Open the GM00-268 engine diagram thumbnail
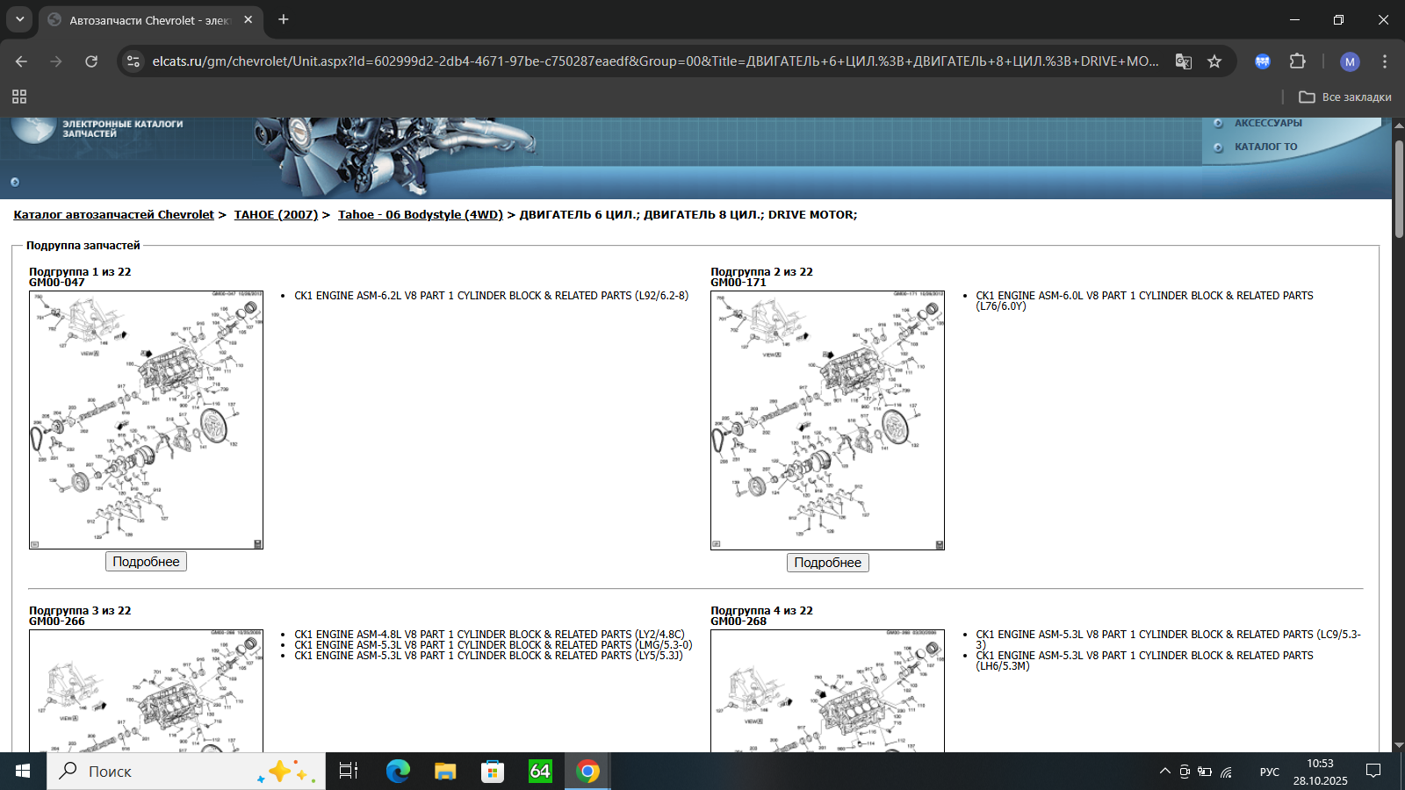The image size is (1405, 790). click(x=827, y=691)
